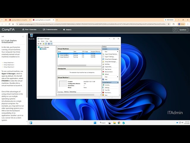Click the browser address bar

point(92,24)
